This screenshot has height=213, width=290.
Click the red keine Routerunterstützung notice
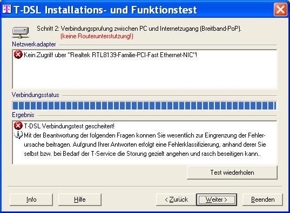[x=97, y=36]
